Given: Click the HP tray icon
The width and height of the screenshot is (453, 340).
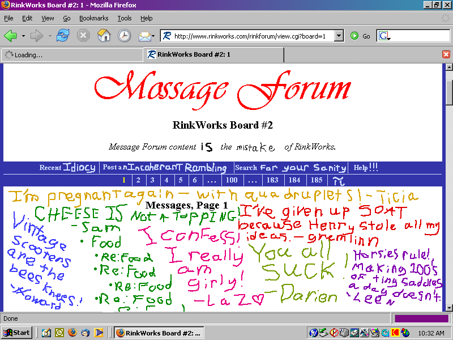Looking at the screenshot, I should tap(313, 333).
